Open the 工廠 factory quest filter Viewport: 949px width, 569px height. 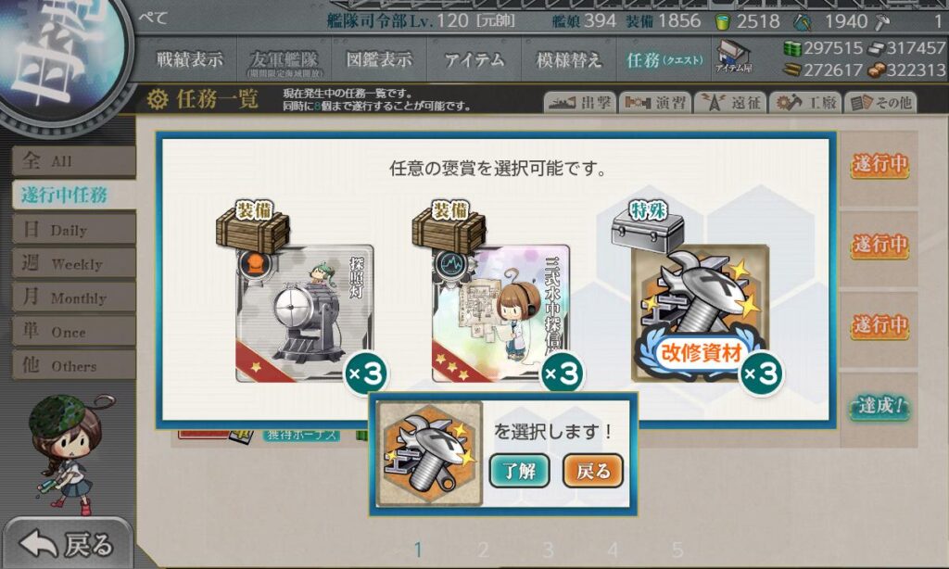[805, 103]
